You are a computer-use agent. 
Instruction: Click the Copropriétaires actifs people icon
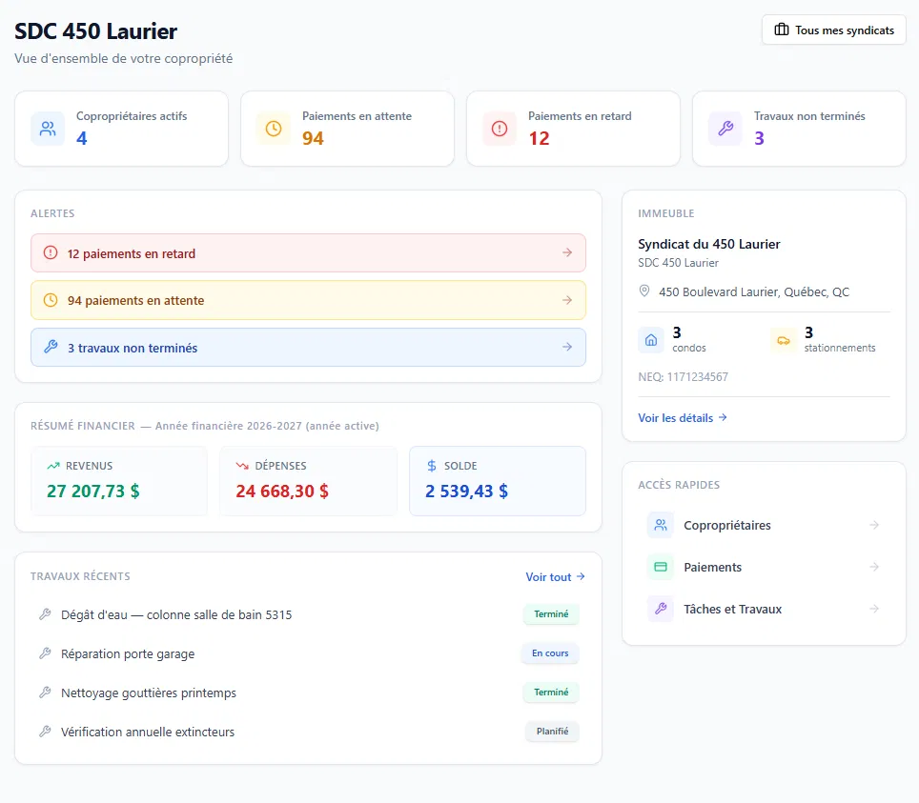point(48,129)
